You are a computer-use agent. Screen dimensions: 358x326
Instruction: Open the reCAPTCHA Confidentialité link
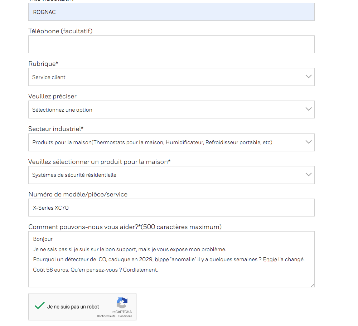click(x=106, y=316)
